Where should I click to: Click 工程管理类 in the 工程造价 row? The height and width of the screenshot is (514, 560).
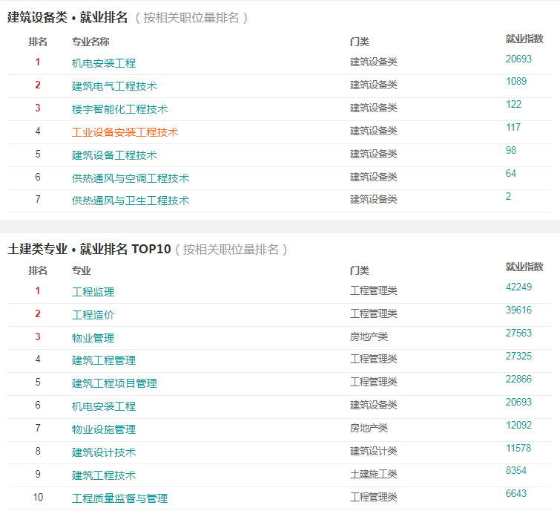373,313
